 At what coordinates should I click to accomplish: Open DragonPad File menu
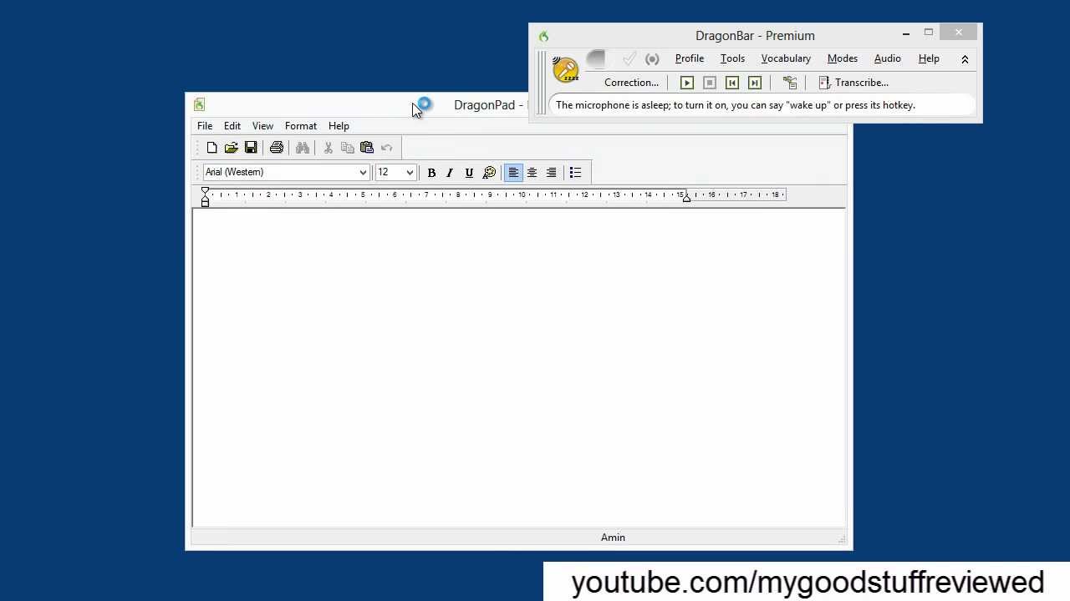click(x=205, y=126)
